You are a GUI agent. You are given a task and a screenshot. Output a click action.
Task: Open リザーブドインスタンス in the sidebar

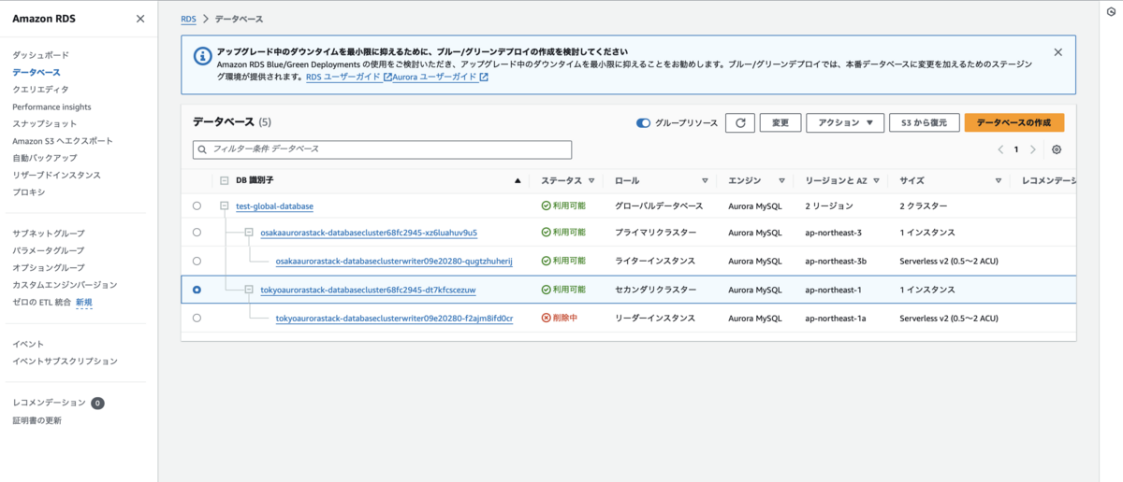point(56,175)
